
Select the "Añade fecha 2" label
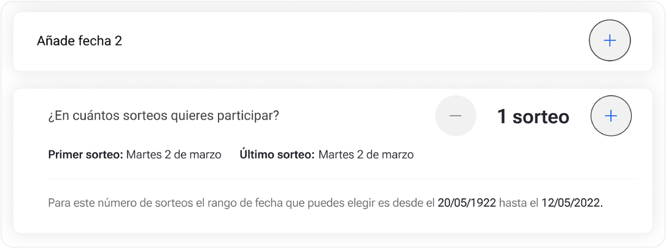79,41
